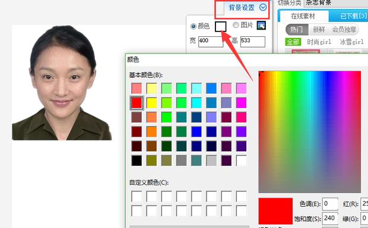The width and height of the screenshot is (368, 228).
Task: Click the 饱和度(S) value field
Action: pos(330,218)
